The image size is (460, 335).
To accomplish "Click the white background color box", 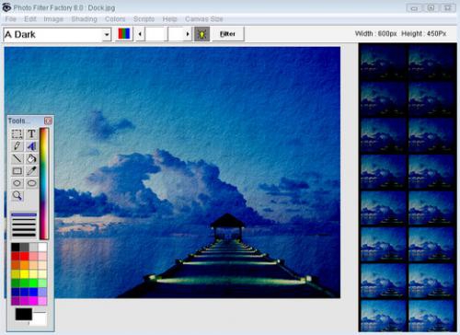I will tap(40, 319).
